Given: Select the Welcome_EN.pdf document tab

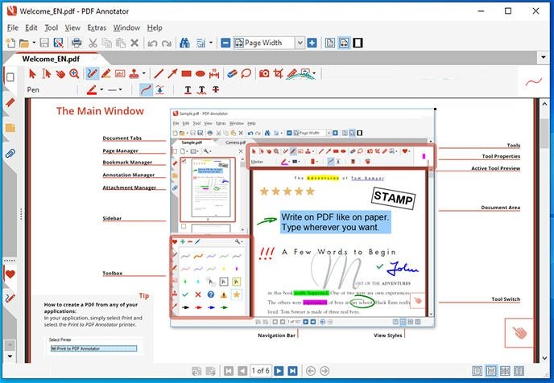Looking at the screenshot, I should (51, 59).
